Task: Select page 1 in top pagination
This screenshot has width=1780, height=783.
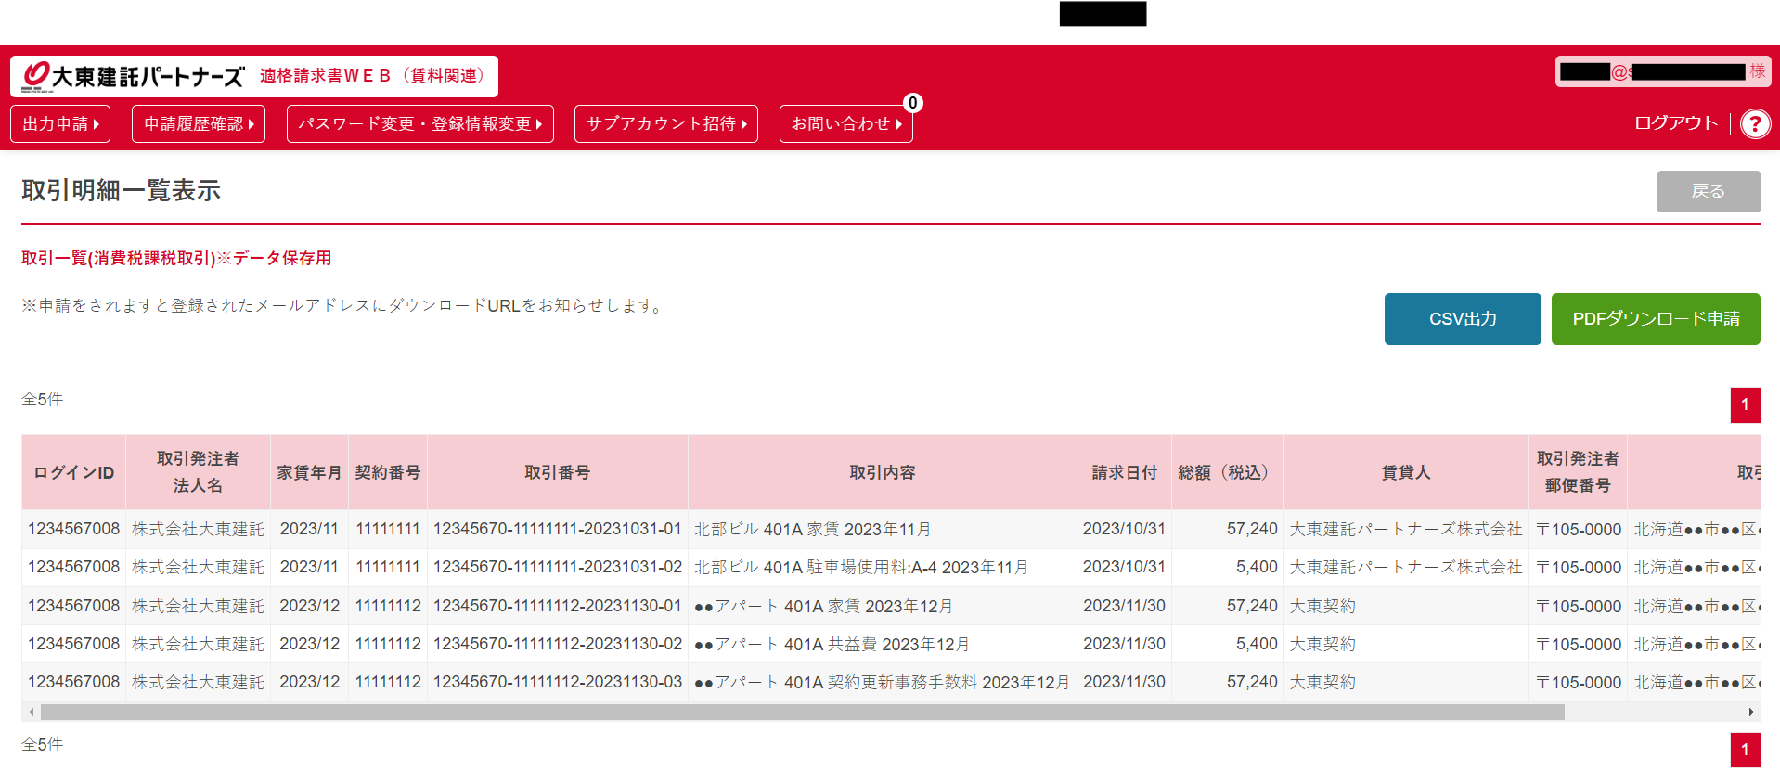Action: pos(1746,404)
